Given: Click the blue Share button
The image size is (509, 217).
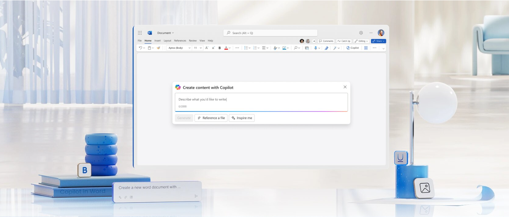Looking at the screenshot, I should pos(378,41).
